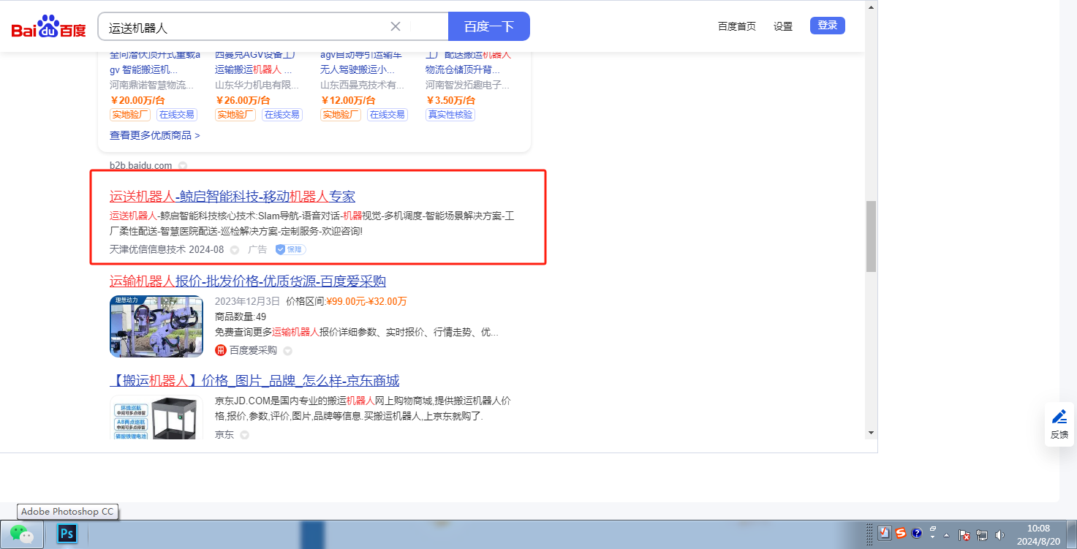Click the Baidu logo
This screenshot has width=1077, height=549.
48,28
